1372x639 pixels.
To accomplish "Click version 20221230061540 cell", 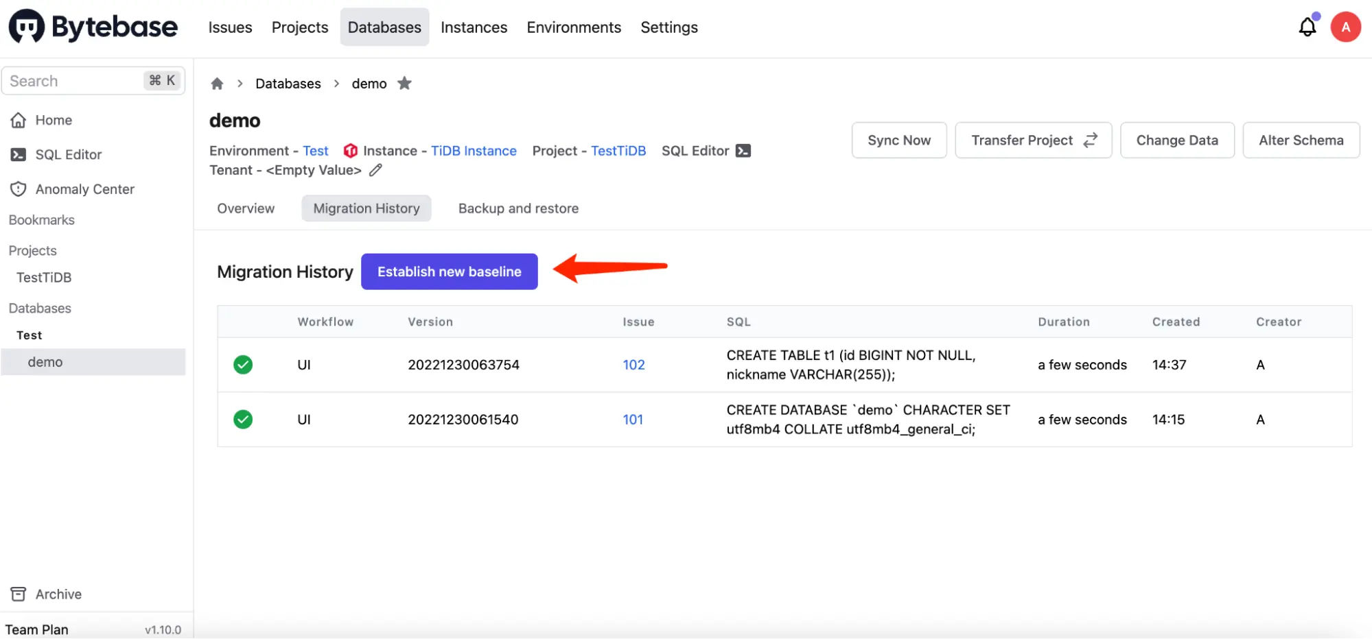I will tap(463, 420).
